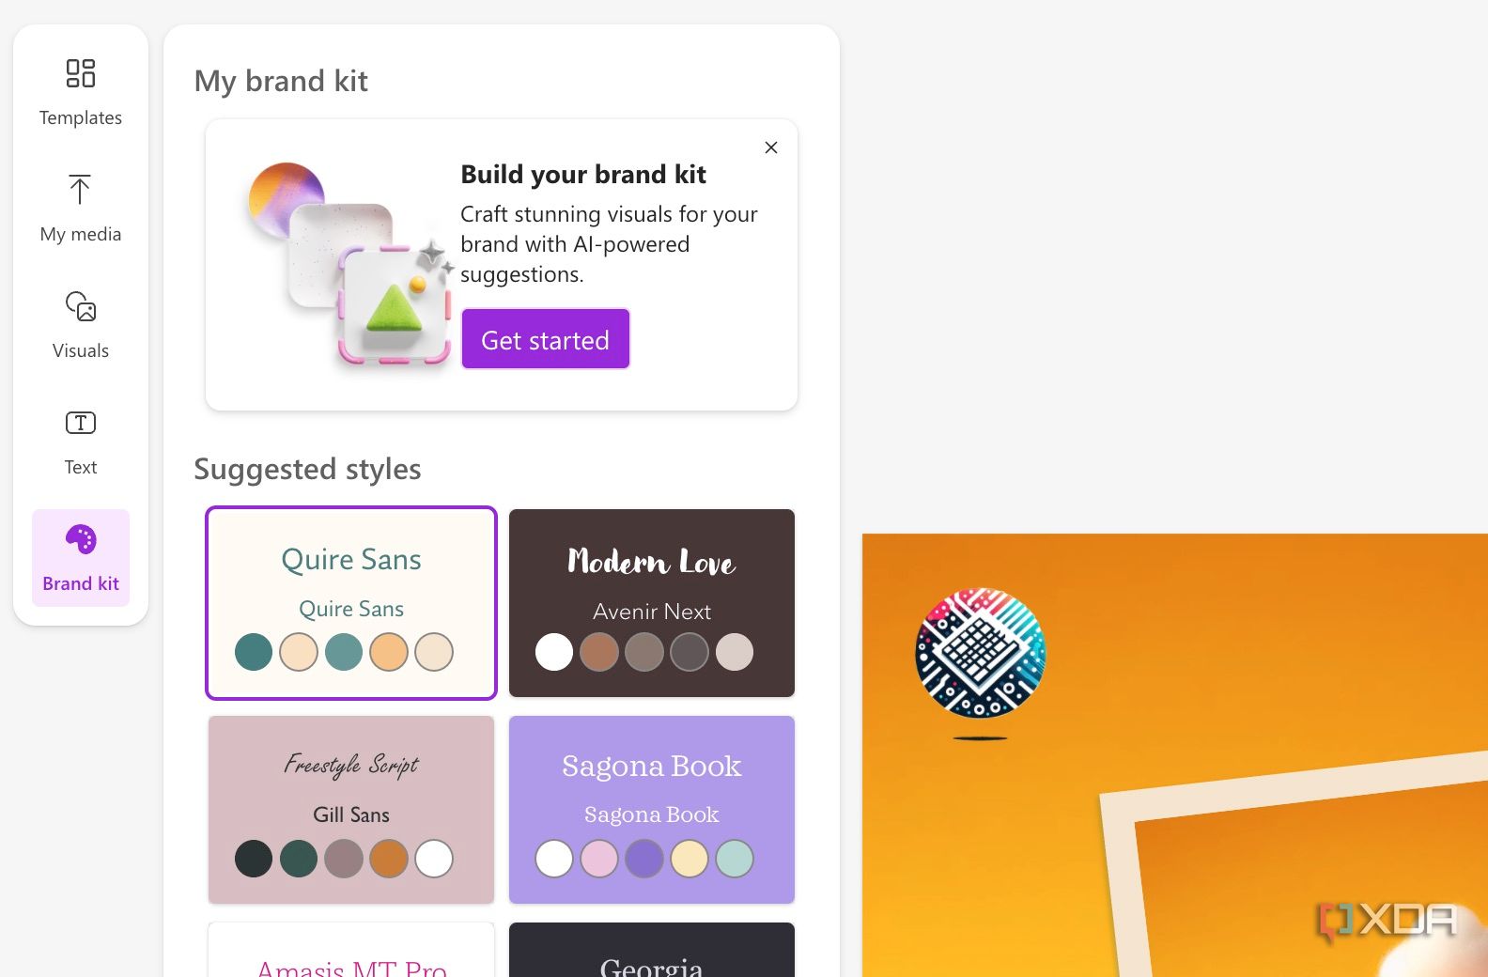
Task: Pick the orange swatch in Quire Sans card
Action: [x=389, y=652]
